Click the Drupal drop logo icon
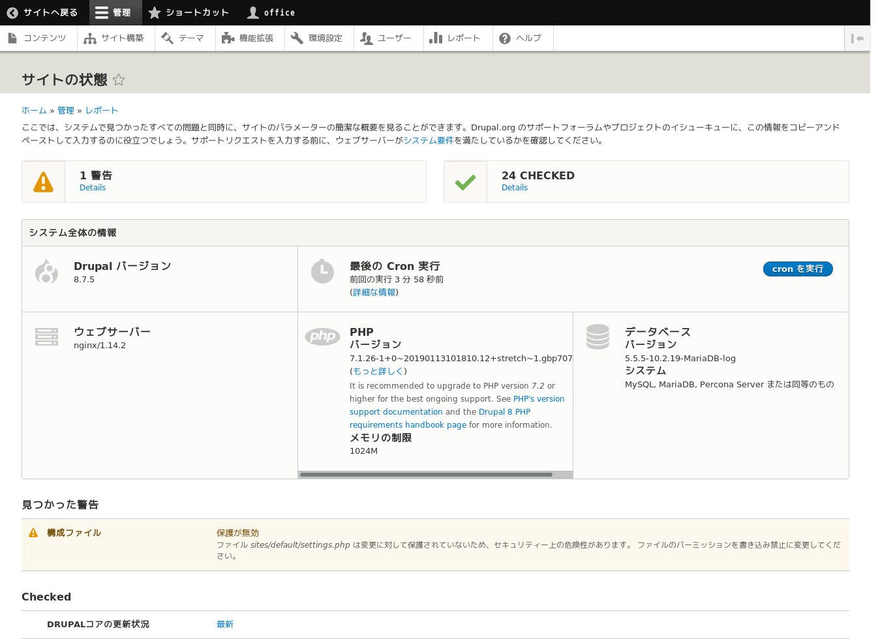The width and height of the screenshot is (878, 639). [x=46, y=272]
